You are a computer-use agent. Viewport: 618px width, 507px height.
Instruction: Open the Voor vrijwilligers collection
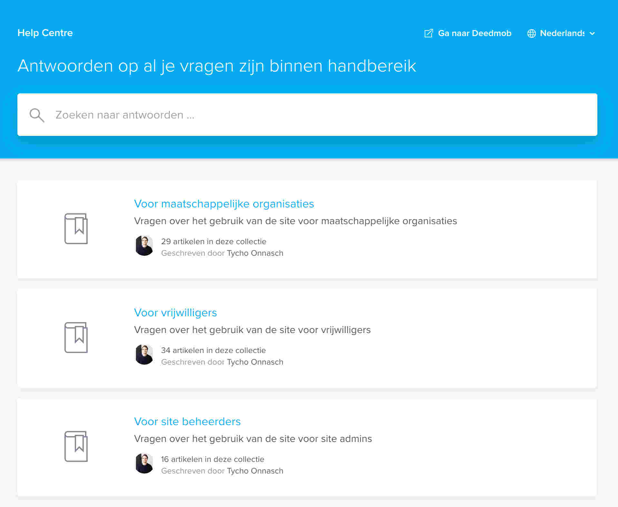[175, 312]
